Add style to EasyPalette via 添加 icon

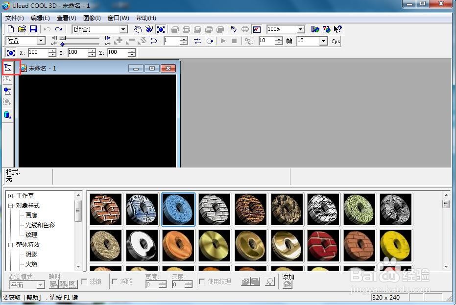[288, 284]
